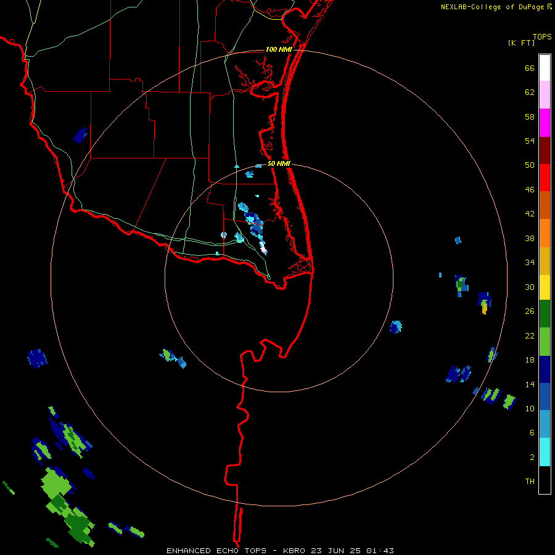
Task: Click the dark red legend swatch
Action: tap(545, 150)
